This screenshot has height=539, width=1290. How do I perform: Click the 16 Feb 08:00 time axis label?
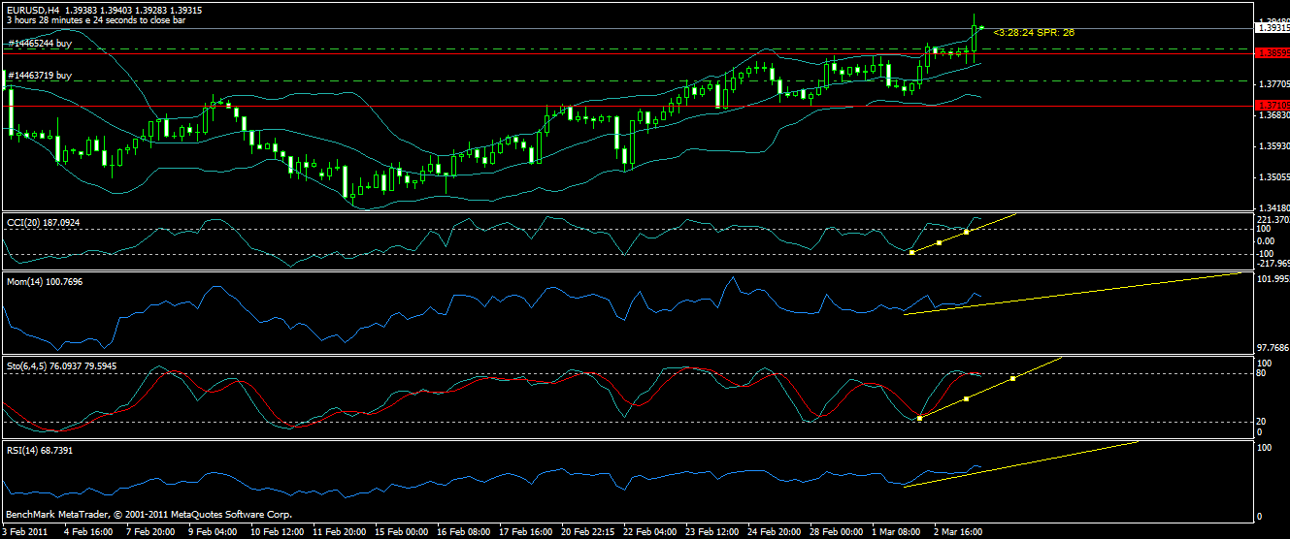pyautogui.click(x=463, y=531)
